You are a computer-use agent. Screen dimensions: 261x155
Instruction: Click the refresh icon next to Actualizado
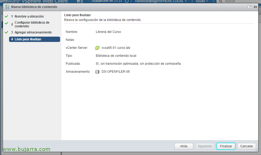pos(127,1)
